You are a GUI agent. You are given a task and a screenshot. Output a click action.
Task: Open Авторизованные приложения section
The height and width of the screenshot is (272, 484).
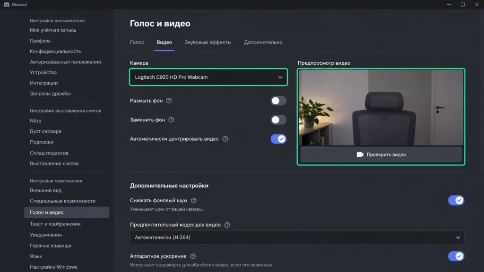pos(66,62)
